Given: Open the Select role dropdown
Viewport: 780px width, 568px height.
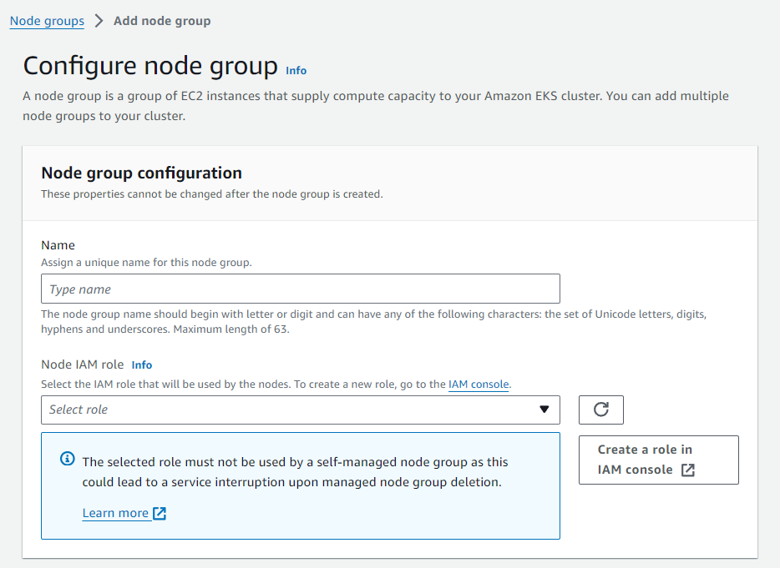Looking at the screenshot, I should tap(301, 410).
